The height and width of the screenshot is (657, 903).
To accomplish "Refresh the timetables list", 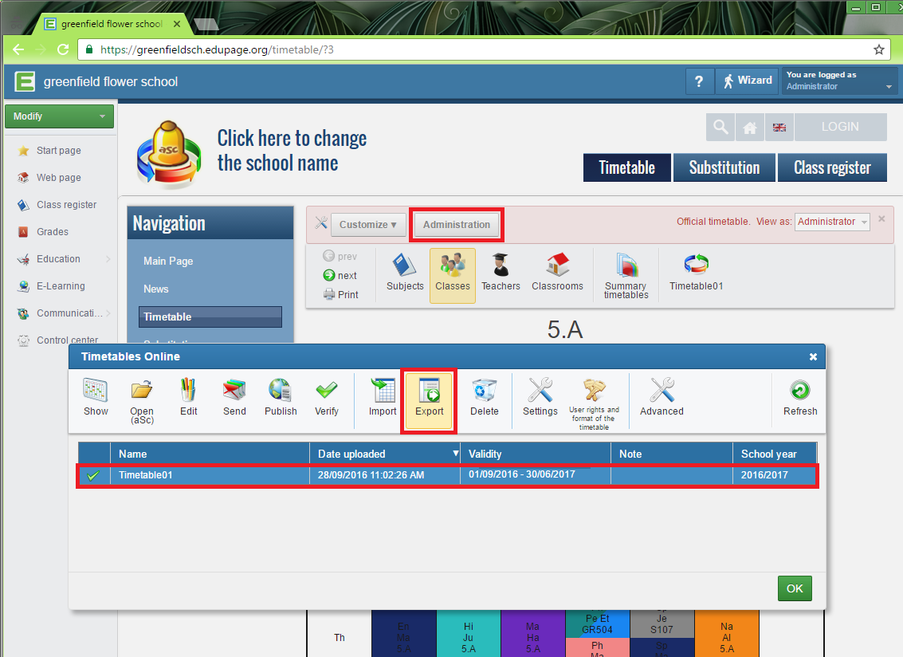I will pyautogui.click(x=800, y=397).
